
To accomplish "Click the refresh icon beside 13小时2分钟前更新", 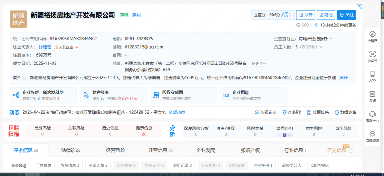I will click(316, 25).
